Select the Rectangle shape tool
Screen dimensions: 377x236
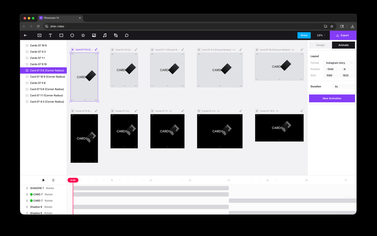point(61,35)
